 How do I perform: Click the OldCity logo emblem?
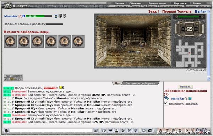coord(8,6)
